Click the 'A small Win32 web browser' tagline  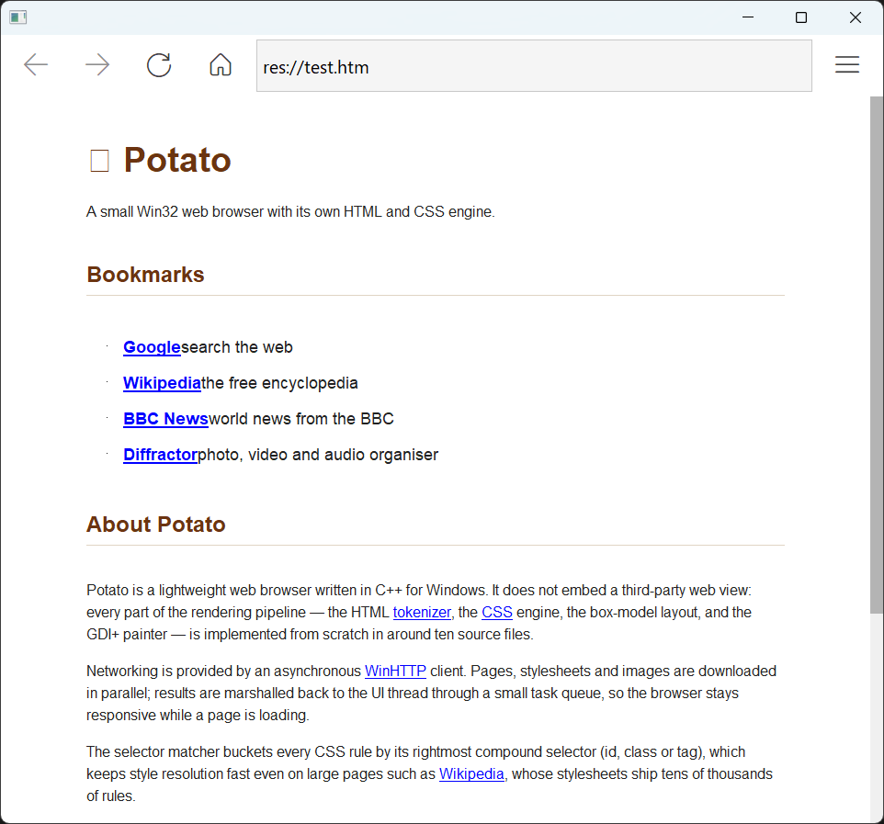click(x=290, y=212)
